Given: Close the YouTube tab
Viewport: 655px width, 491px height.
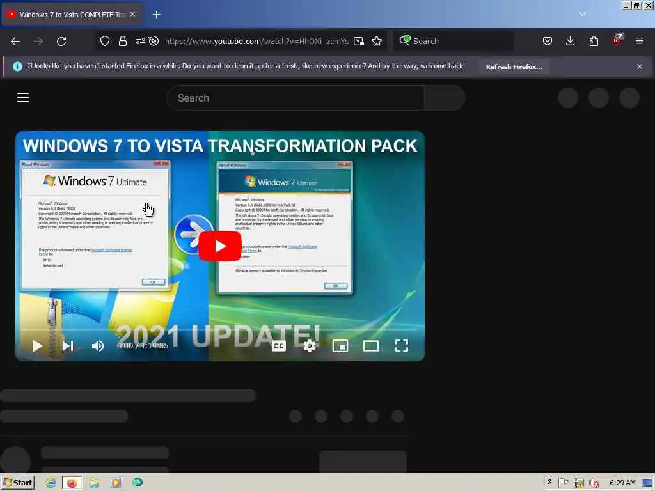Looking at the screenshot, I should (132, 14).
